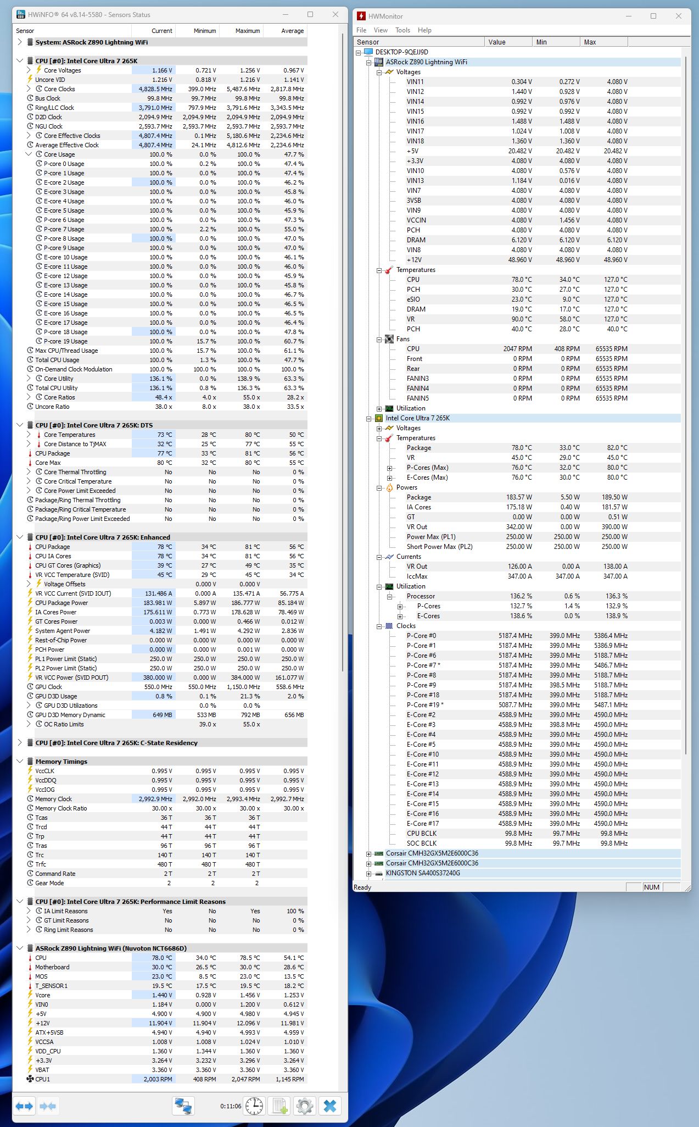Click the KINGSTON SA400S37240G drive icon
Image resolution: width=699 pixels, height=1127 pixels.
[x=379, y=873]
